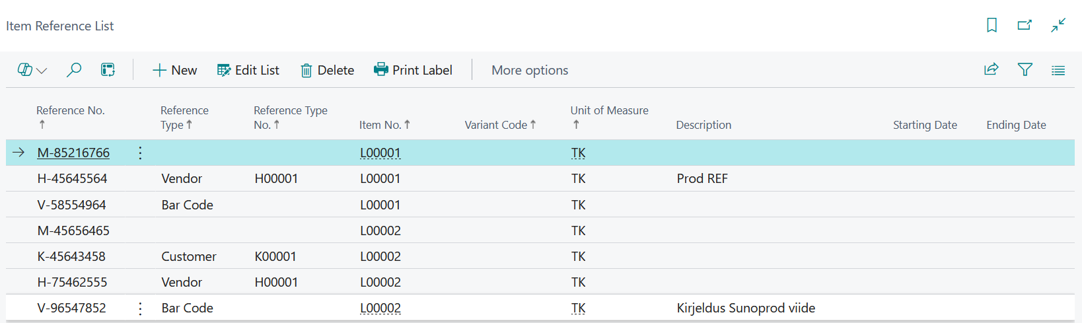Open page in new window icon
Screen dimensions: 1082x323
pyautogui.click(x=1025, y=25)
